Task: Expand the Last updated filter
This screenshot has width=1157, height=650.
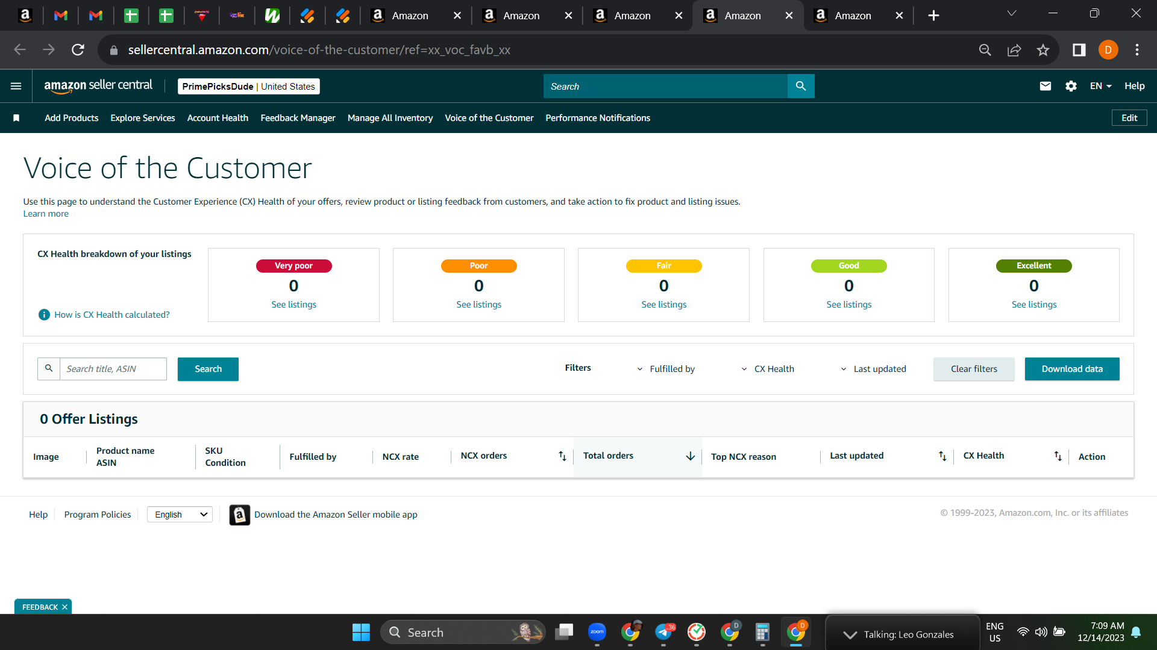Action: click(x=873, y=369)
